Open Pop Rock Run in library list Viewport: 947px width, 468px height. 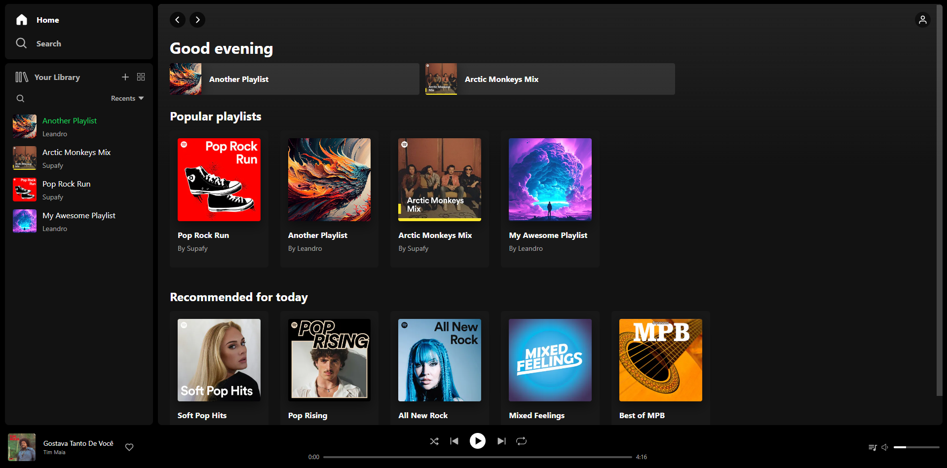coord(79,190)
